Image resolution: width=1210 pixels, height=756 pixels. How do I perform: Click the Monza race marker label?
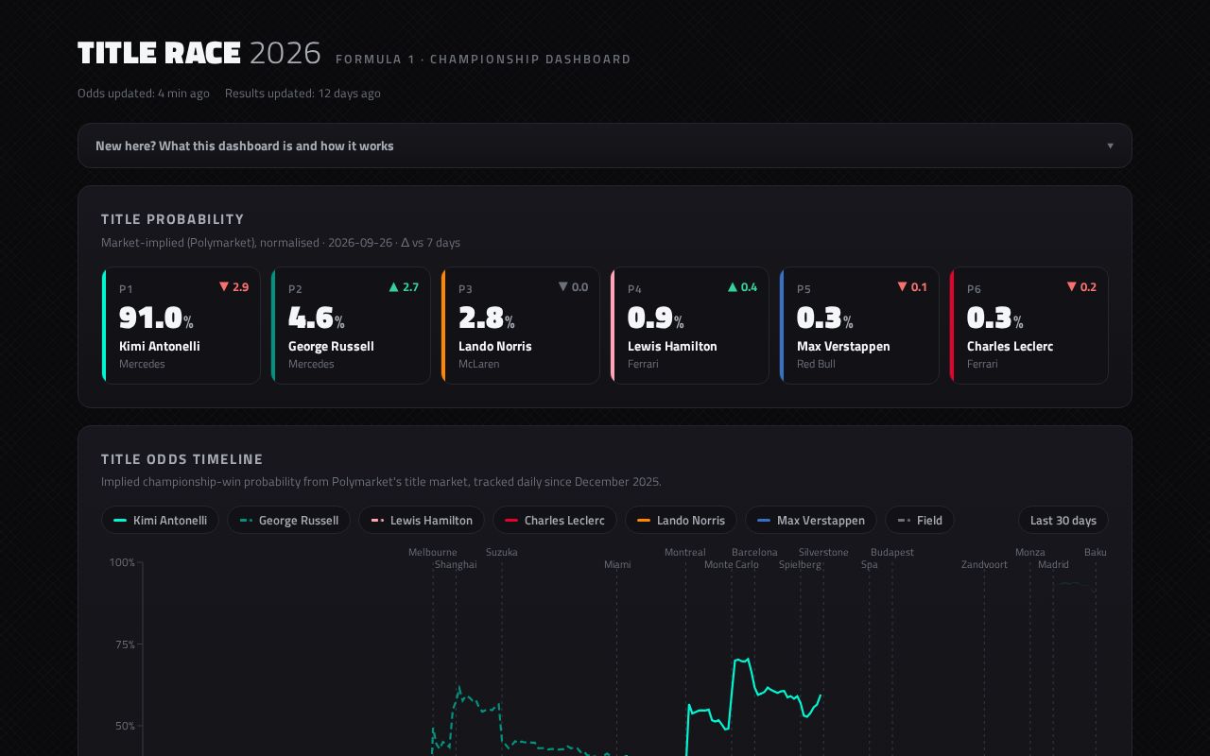(x=1030, y=552)
